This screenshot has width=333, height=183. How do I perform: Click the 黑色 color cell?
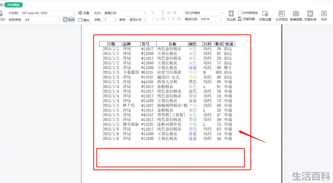point(193,82)
